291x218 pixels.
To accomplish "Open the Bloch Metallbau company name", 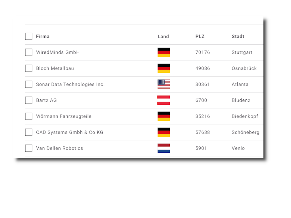I will tap(55, 68).
